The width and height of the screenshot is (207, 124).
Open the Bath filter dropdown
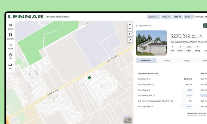coord(189,17)
